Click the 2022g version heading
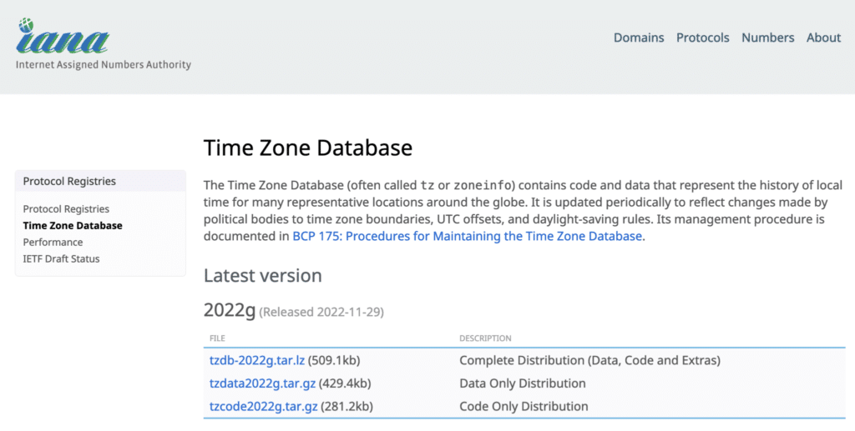Screen dimensions: 855x431 230,310
